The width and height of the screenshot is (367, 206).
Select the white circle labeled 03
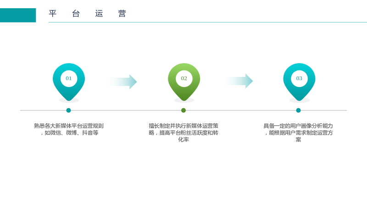(x=299, y=78)
